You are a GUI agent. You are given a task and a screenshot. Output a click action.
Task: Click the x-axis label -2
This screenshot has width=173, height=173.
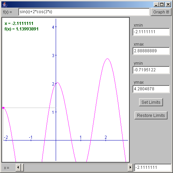(x=6, y=137)
